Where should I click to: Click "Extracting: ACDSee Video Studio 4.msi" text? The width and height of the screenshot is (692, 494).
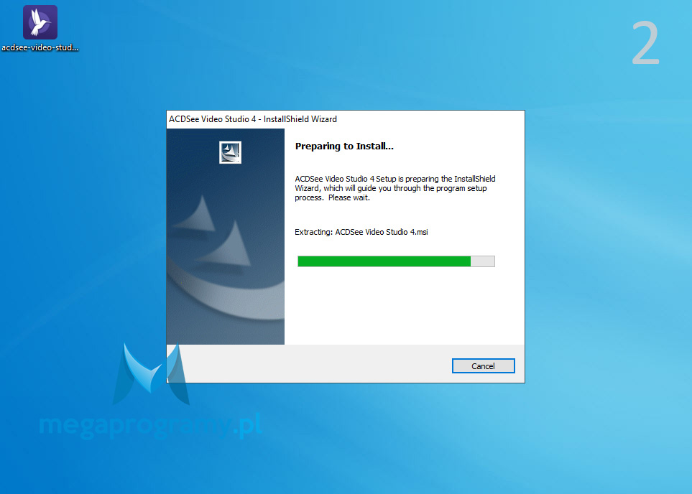coord(361,232)
